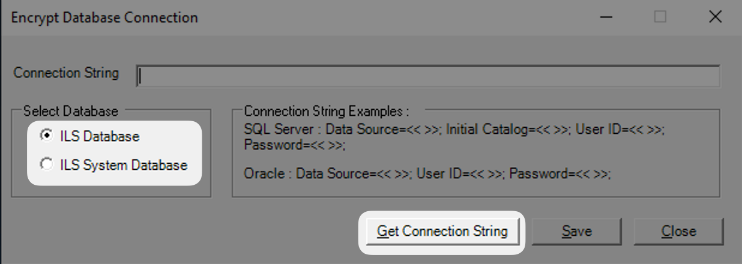742x264 pixels.
Task: Close the dialog using the title bar X
Action: 715,17
